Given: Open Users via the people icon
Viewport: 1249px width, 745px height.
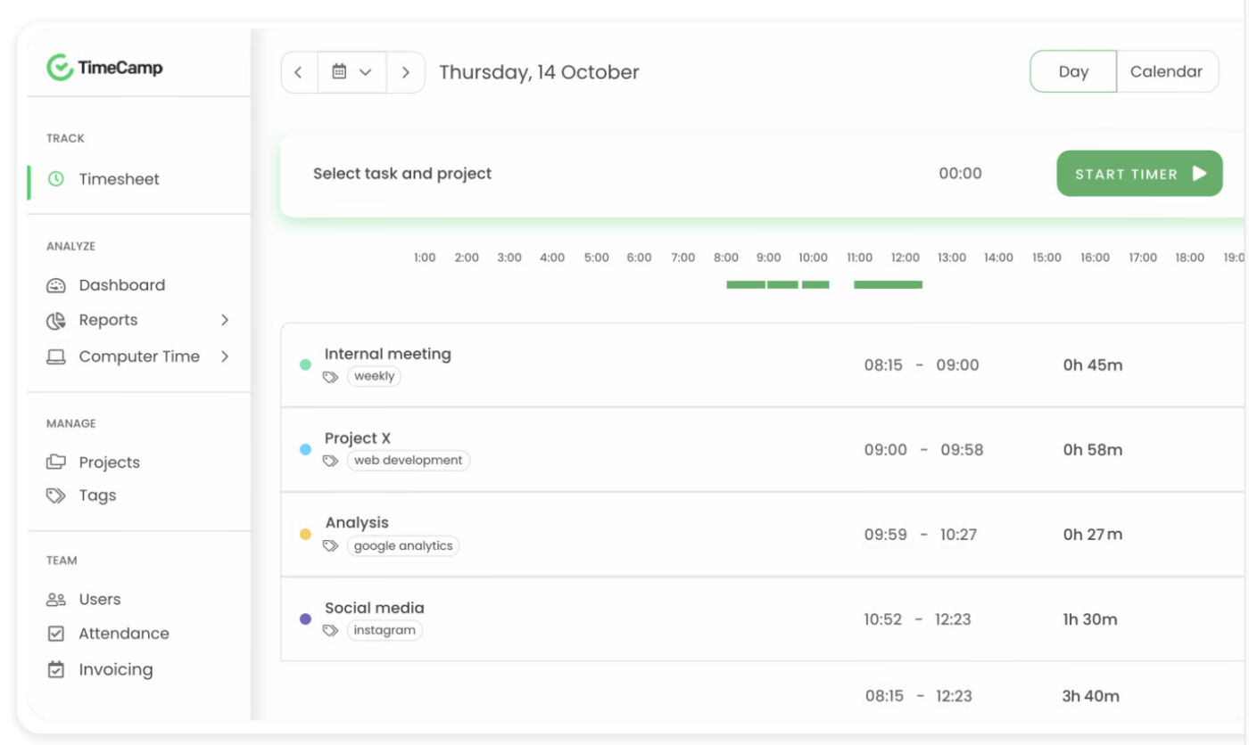Looking at the screenshot, I should [56, 600].
